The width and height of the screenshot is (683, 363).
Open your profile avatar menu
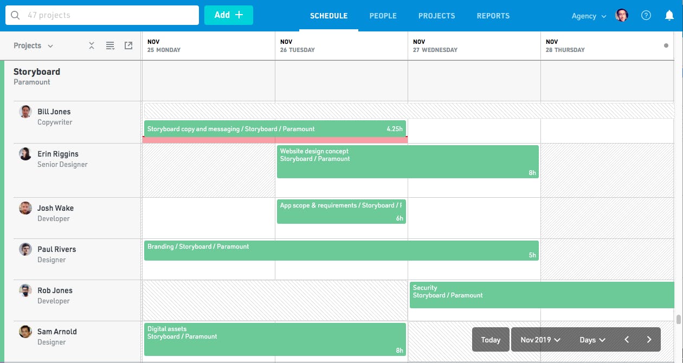click(622, 15)
